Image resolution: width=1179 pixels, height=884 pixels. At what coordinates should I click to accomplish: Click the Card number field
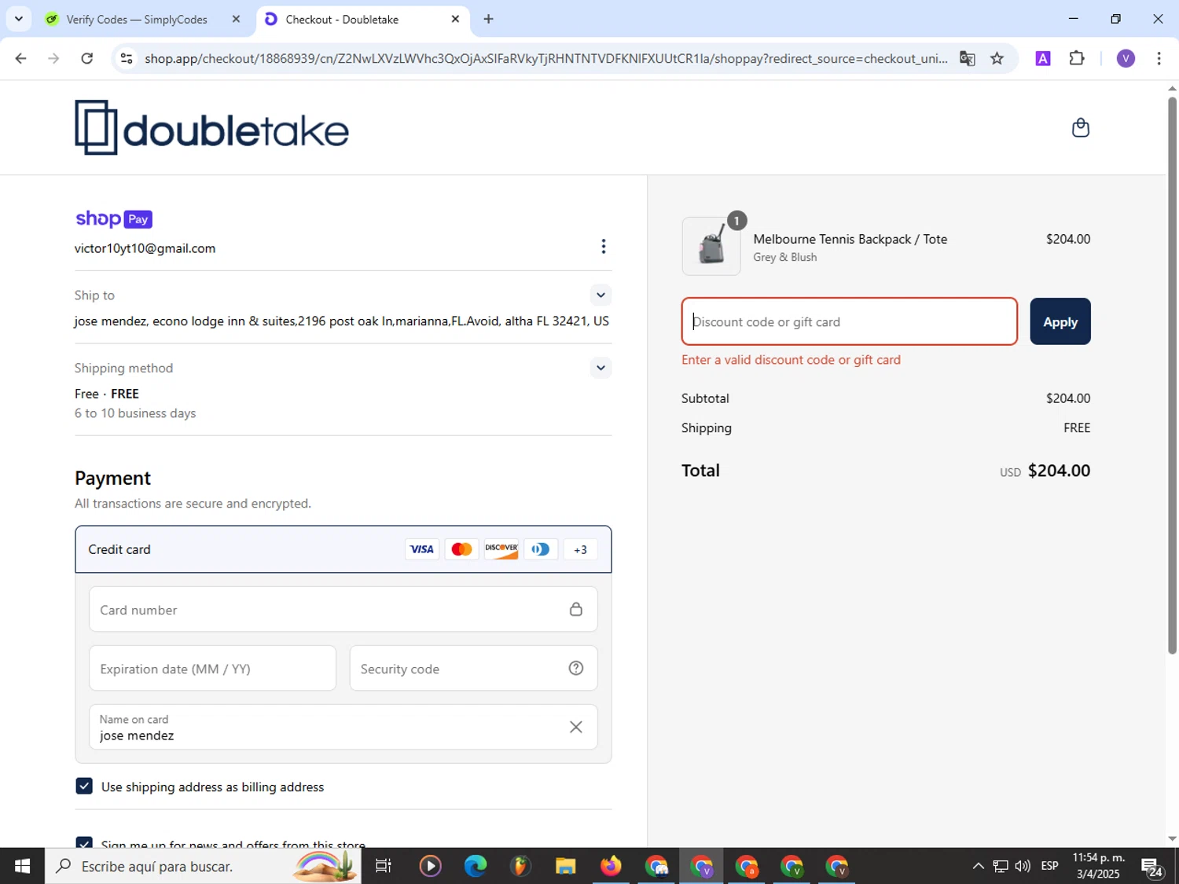343,610
